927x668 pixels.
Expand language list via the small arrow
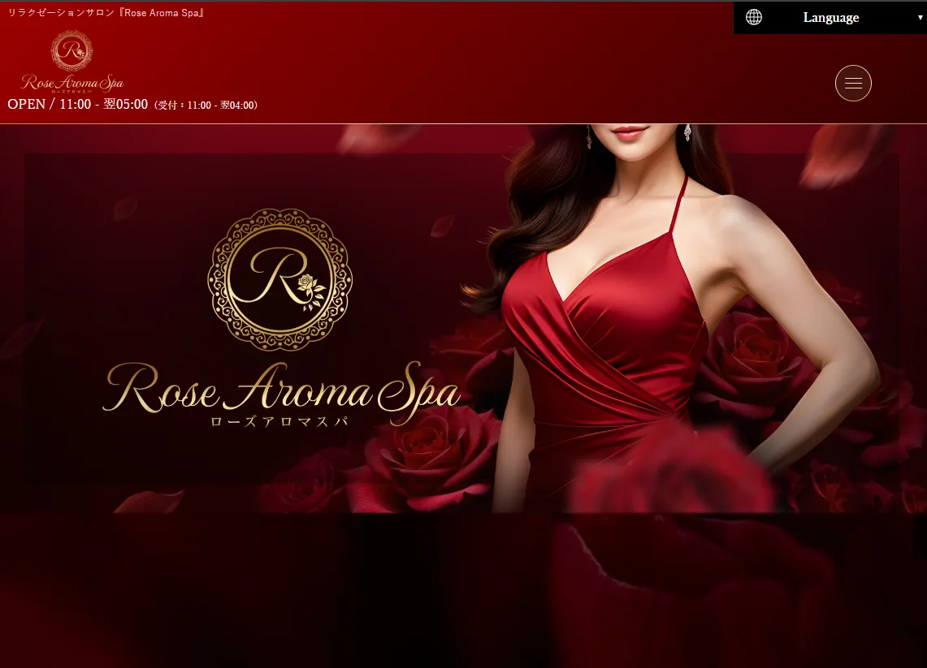pos(920,18)
